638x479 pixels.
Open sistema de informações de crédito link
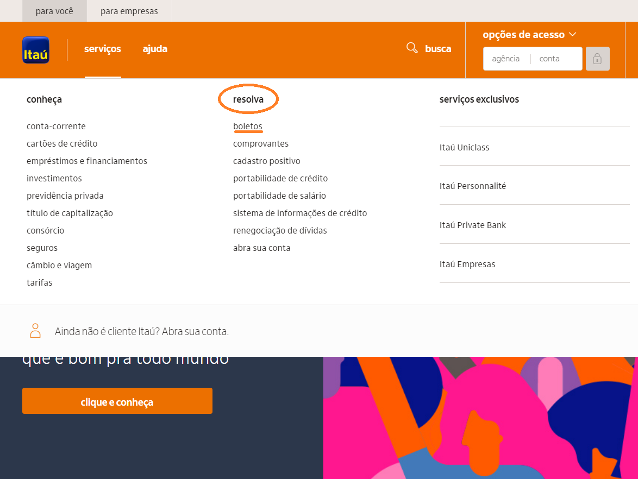pyautogui.click(x=300, y=213)
